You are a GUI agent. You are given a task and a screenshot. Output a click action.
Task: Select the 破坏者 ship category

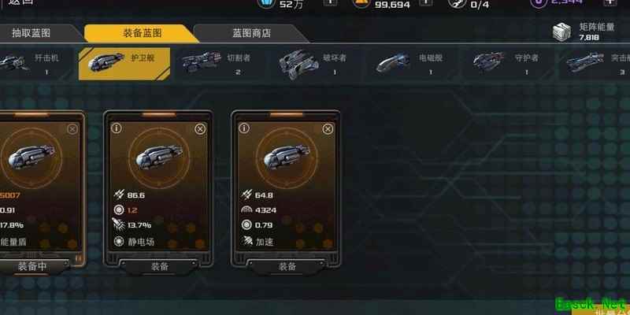point(315,64)
